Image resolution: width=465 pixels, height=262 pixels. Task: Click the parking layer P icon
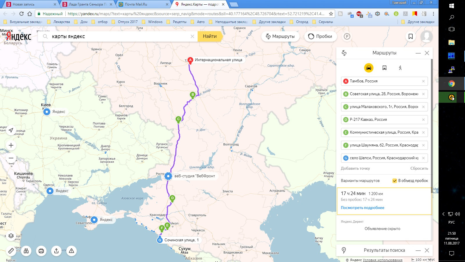click(347, 36)
